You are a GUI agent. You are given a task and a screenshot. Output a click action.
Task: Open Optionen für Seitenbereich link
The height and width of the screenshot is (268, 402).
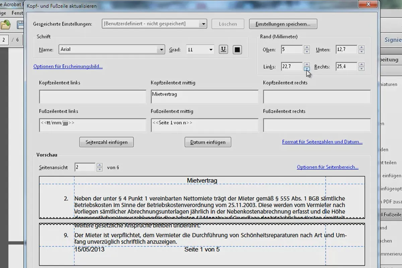point(328,167)
